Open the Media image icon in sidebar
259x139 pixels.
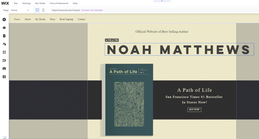point(4,69)
